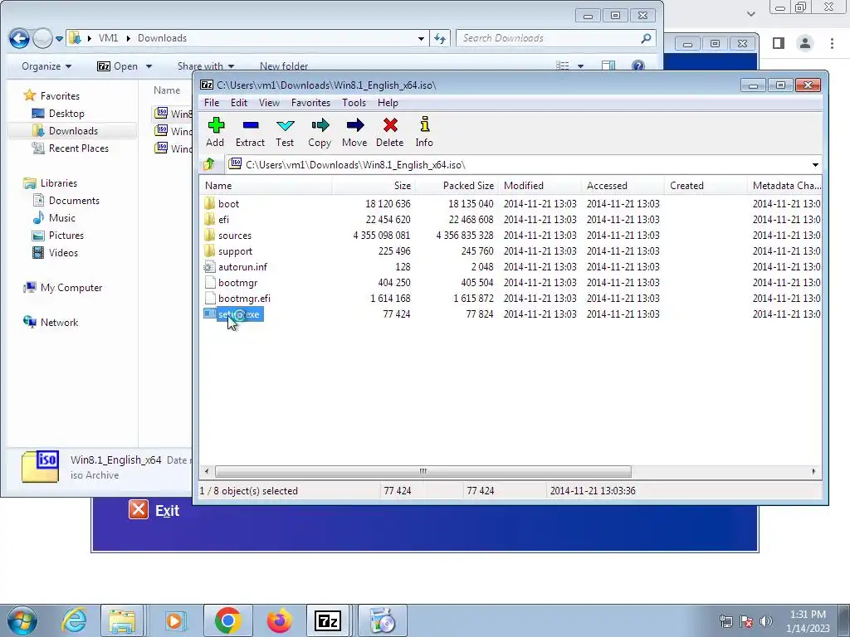Select the bootmgr file
Screen dimensions: 850x637
pyautogui.click(x=237, y=282)
